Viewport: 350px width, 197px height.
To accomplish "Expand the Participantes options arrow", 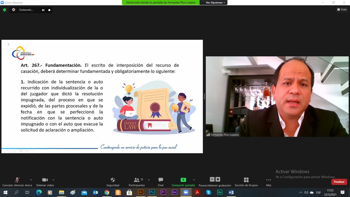I will coord(149,180).
